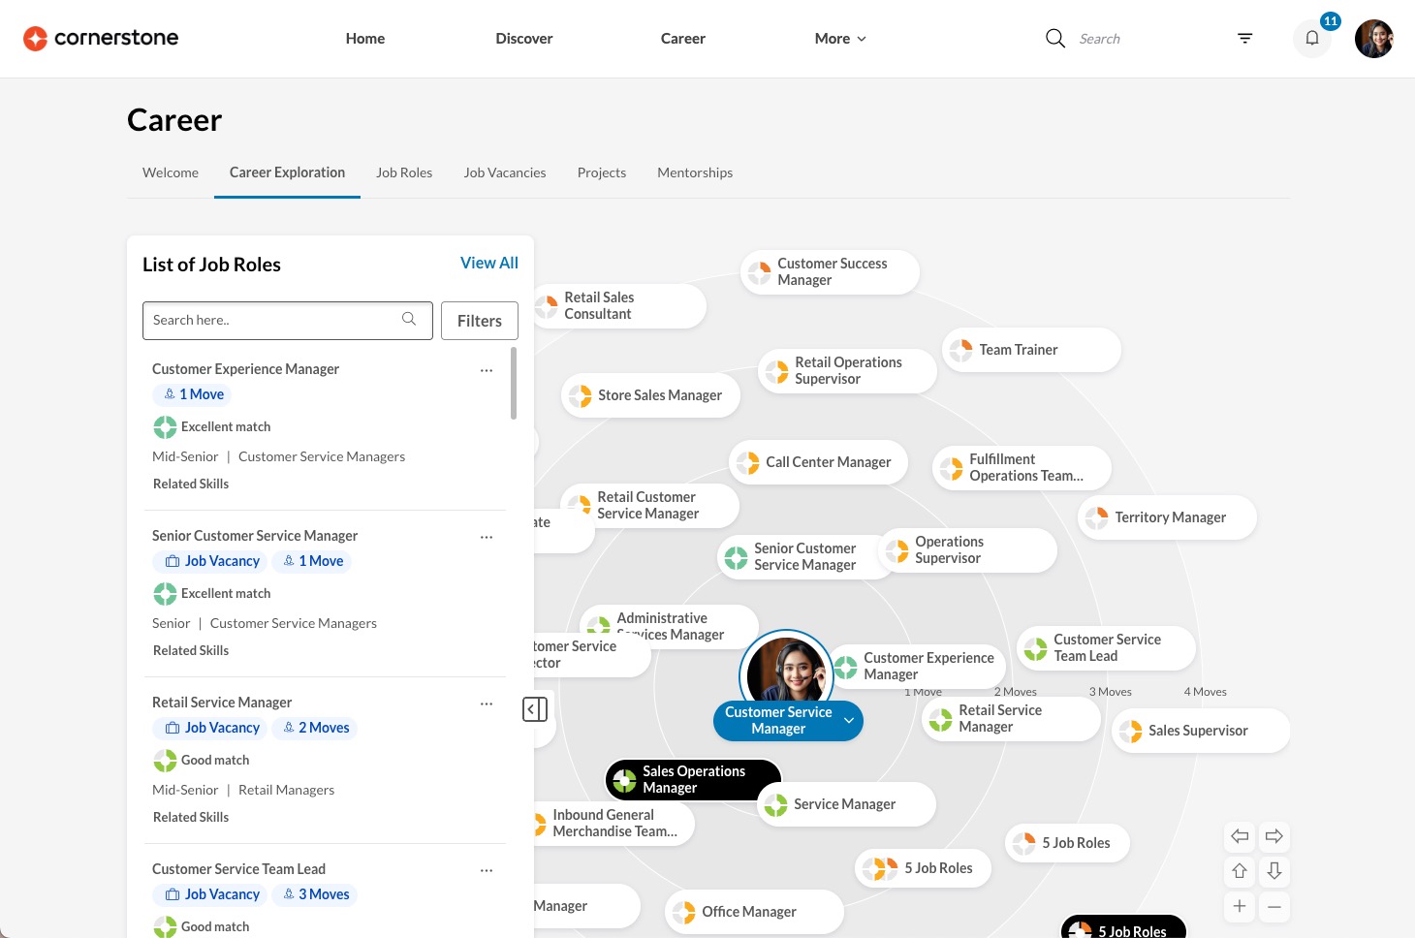The image size is (1415, 938).
Task: Click Job Vacancy tag under Retail Service Manager
Action: [x=210, y=728]
